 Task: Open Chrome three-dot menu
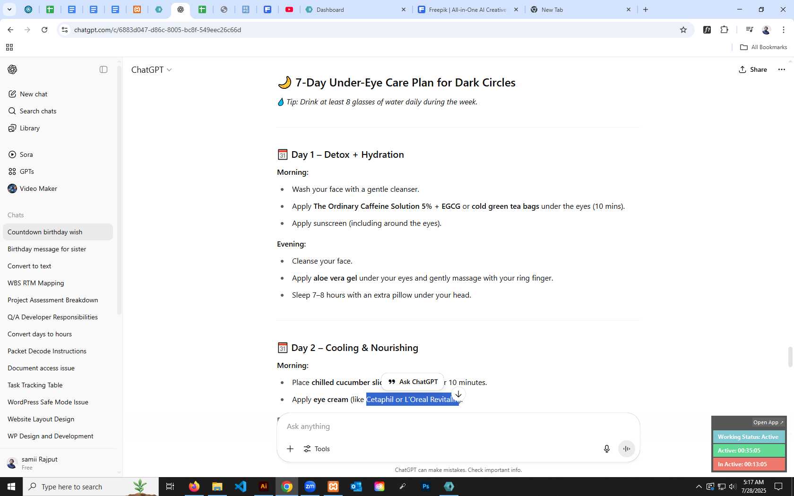point(784,30)
